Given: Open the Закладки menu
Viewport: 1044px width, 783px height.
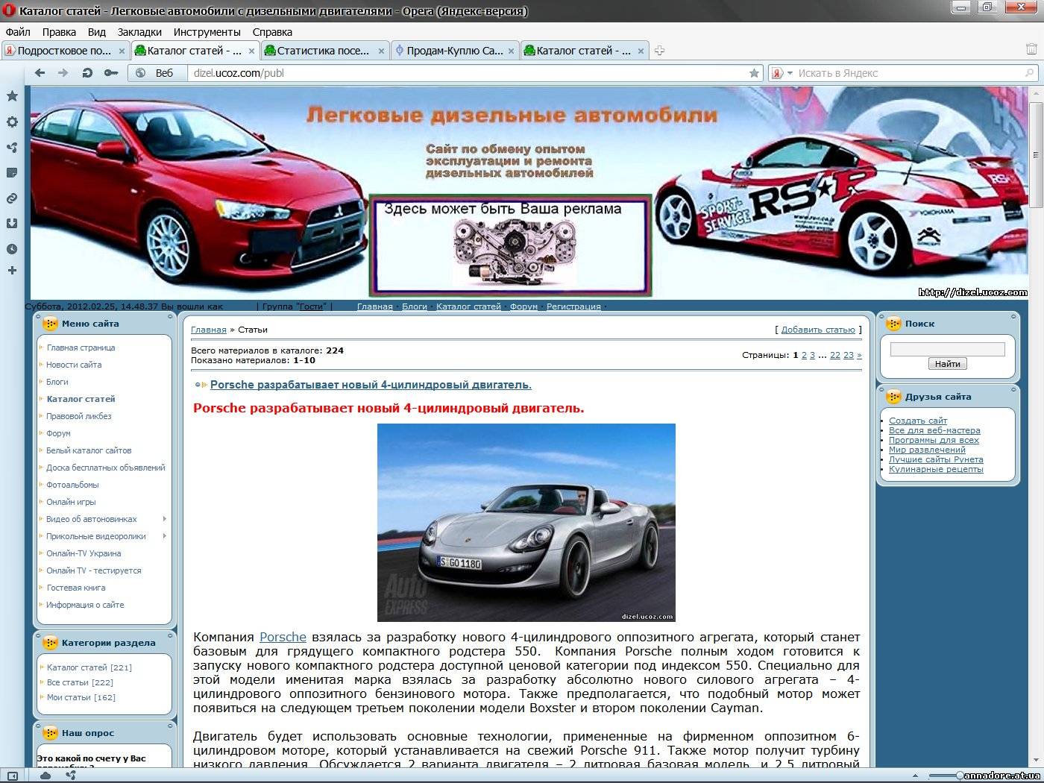Looking at the screenshot, I should tap(139, 32).
